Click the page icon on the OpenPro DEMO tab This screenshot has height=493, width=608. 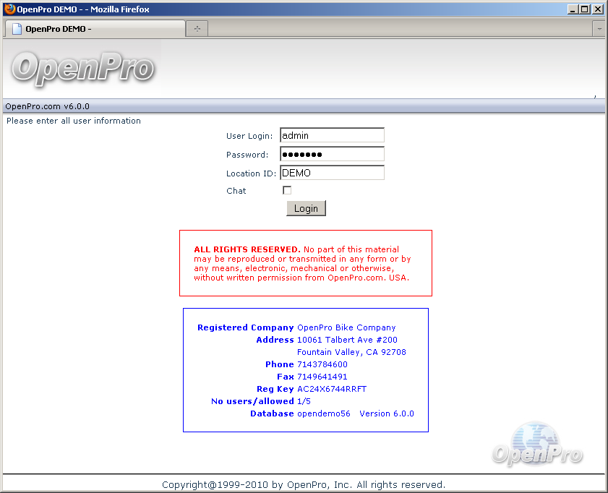(x=17, y=29)
